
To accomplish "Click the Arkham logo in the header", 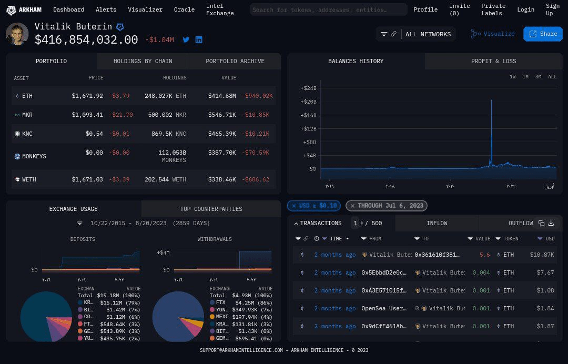I will pos(24,10).
